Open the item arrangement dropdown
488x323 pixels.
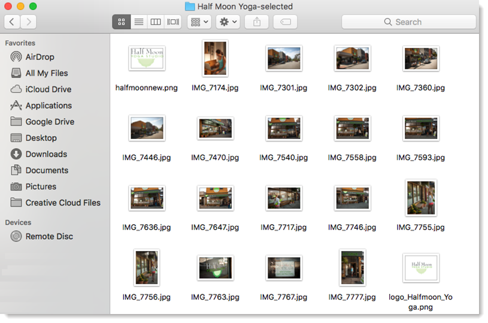click(x=199, y=22)
